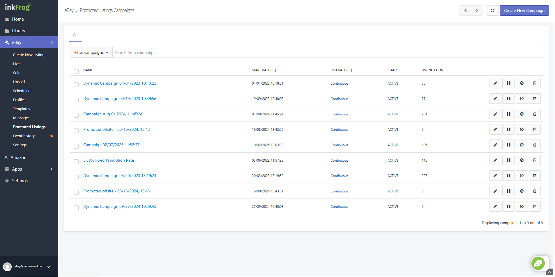The height and width of the screenshot is (277, 555).
Task: Pause the Dynamic Campaign 09/19/2023 campaign
Action: coord(508,99)
